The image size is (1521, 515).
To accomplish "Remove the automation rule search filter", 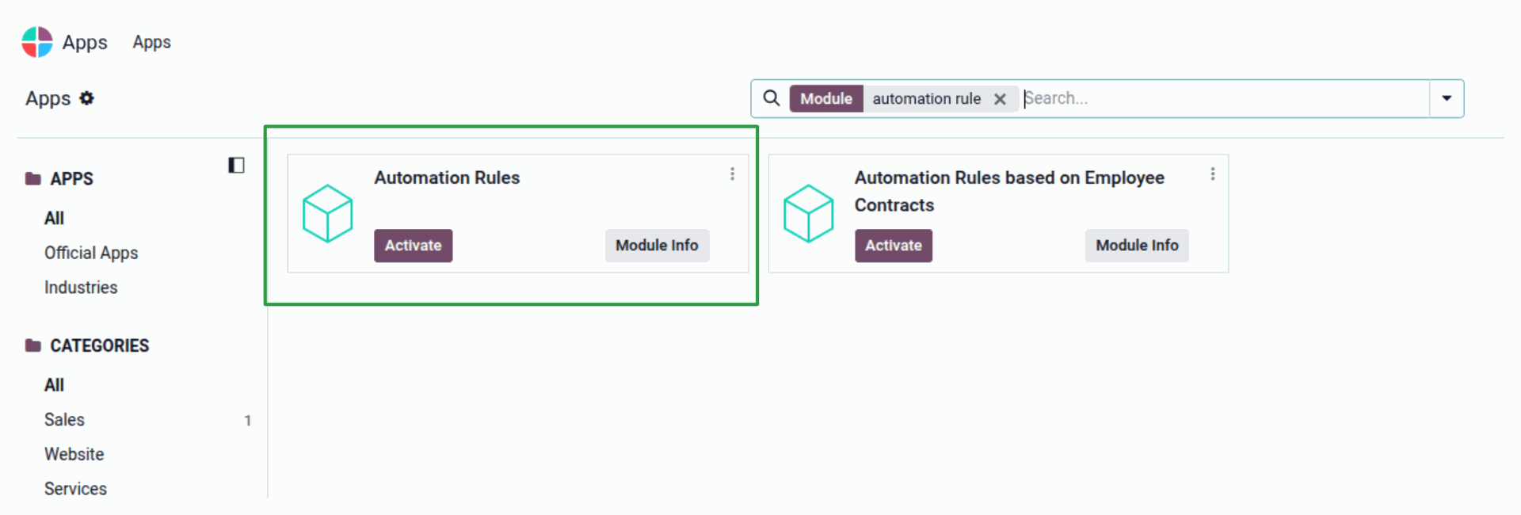I will click(x=1000, y=99).
